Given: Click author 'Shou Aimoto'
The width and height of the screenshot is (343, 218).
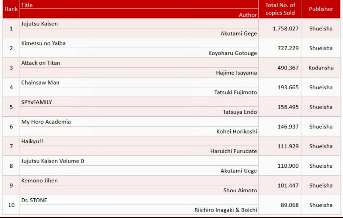Looking at the screenshot, I should (240, 191).
